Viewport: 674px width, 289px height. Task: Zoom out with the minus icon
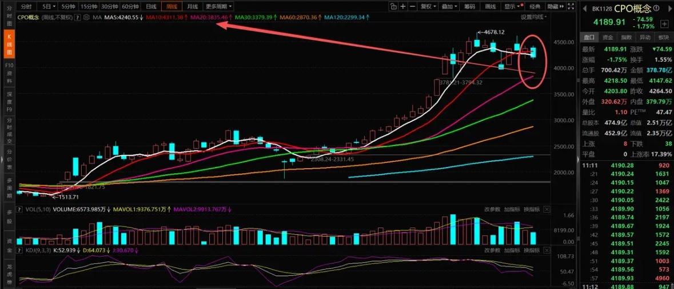(x=413, y=6)
